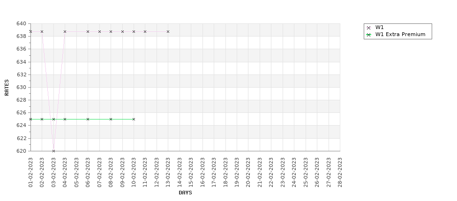Viewport: 457px width, 201px height.
Task: Click the W1 data point at 13-02-2023
Action: 168,31
